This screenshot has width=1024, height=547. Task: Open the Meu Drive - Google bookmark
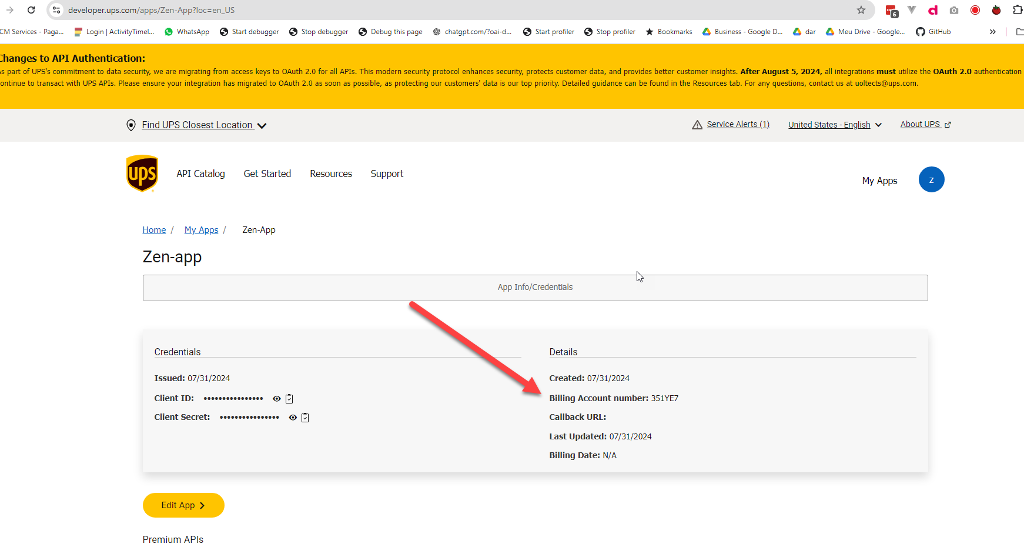click(x=865, y=32)
